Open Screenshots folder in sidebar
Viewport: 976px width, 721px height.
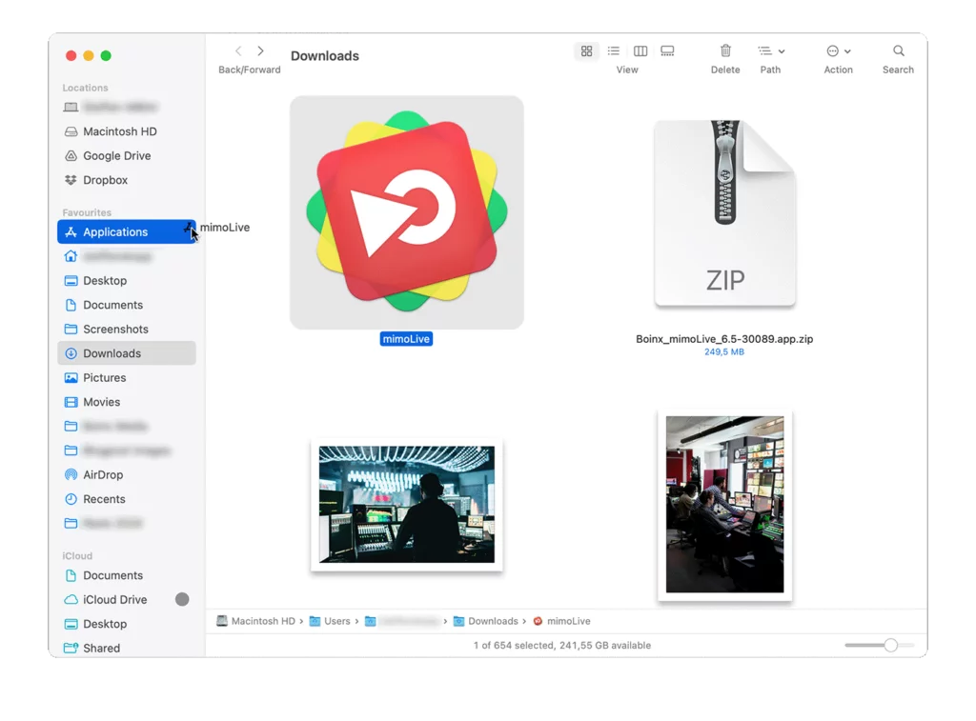click(127, 330)
